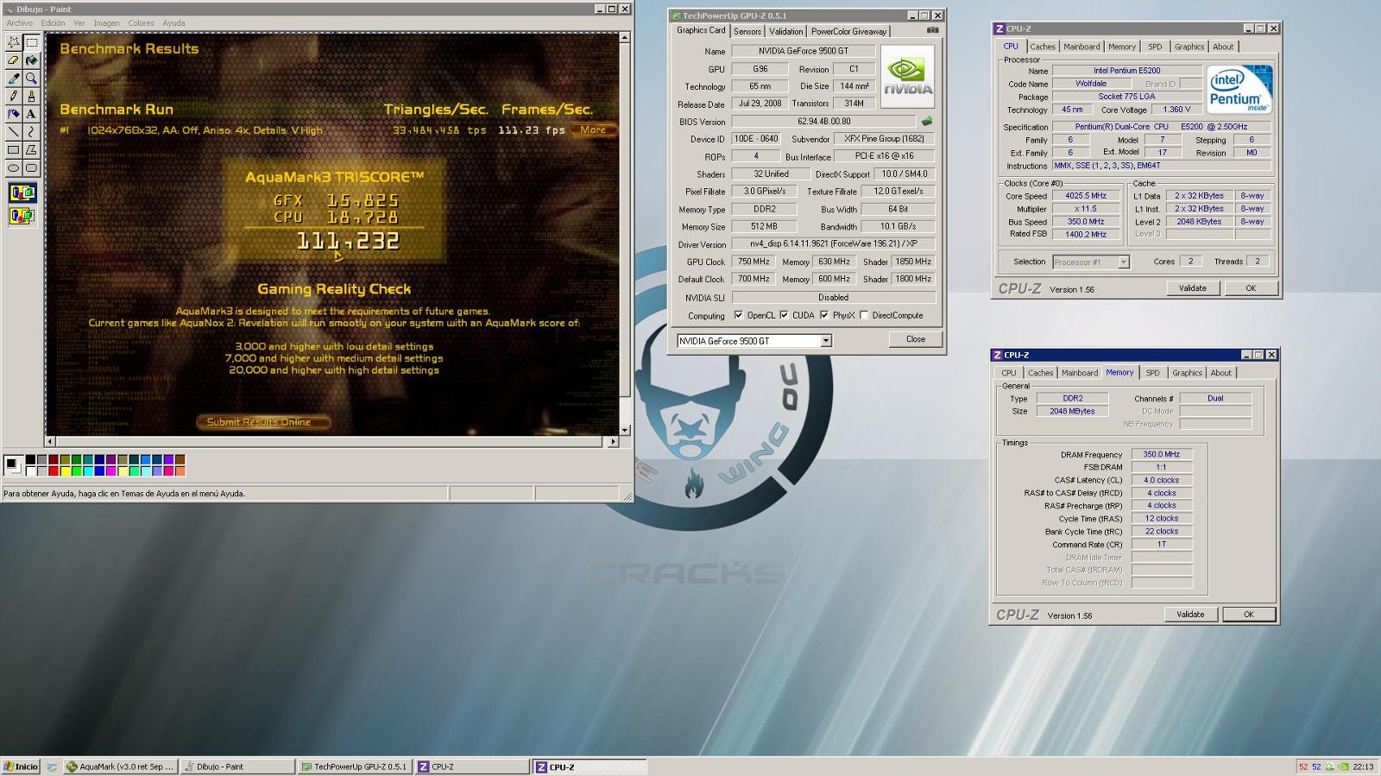The height and width of the screenshot is (776, 1381).
Task: Select the red color swatch in Paint palette
Action: tap(54, 470)
